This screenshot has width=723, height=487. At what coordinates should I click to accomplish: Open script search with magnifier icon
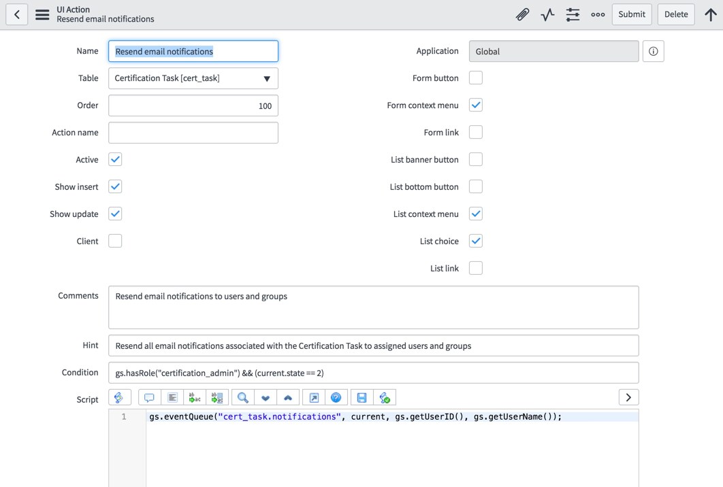pos(243,398)
